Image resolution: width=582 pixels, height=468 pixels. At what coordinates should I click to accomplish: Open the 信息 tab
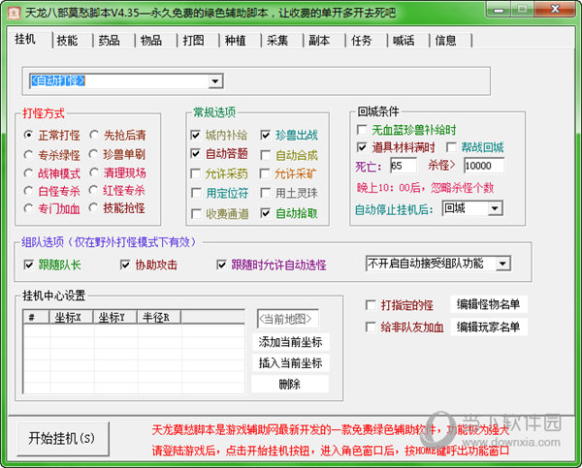point(445,41)
